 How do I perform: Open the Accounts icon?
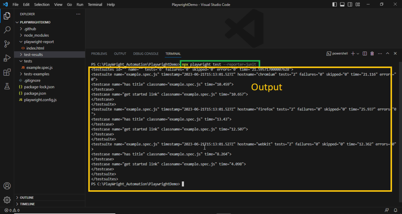pyautogui.click(x=7, y=186)
